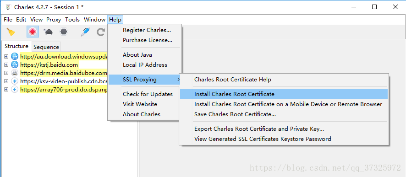Select the https://array706-prod.do.dsp host row
406x177 pixels.
[64, 89]
